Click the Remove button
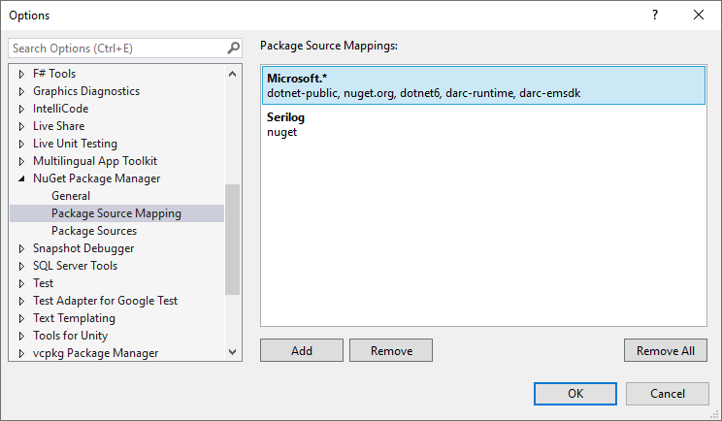 (x=391, y=350)
